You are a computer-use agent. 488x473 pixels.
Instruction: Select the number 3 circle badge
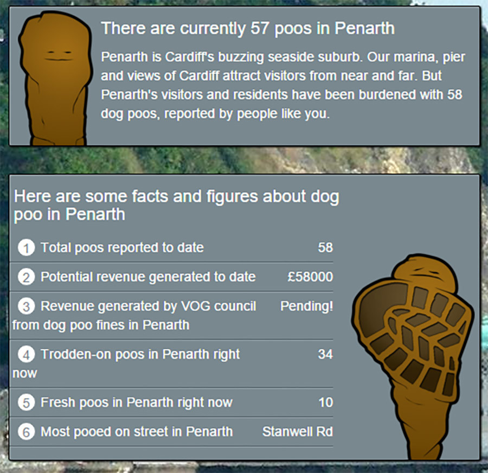coord(26,306)
